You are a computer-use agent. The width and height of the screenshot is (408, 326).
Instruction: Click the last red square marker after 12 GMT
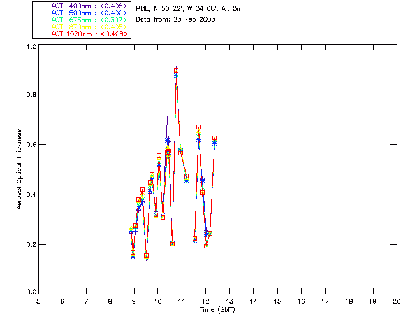click(x=214, y=138)
